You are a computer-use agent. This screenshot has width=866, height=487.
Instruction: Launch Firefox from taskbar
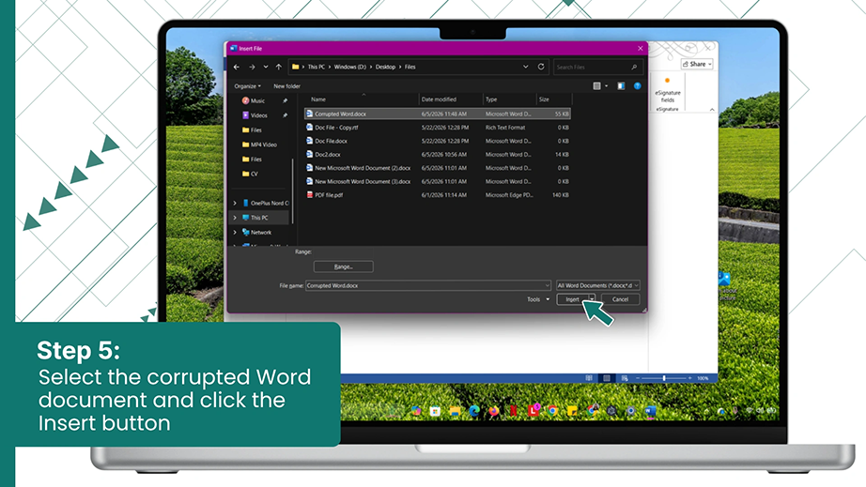tap(494, 411)
